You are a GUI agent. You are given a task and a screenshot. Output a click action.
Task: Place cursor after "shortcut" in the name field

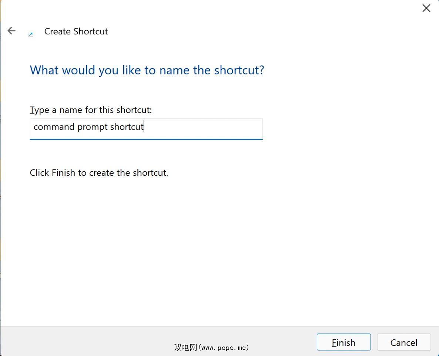(x=144, y=127)
